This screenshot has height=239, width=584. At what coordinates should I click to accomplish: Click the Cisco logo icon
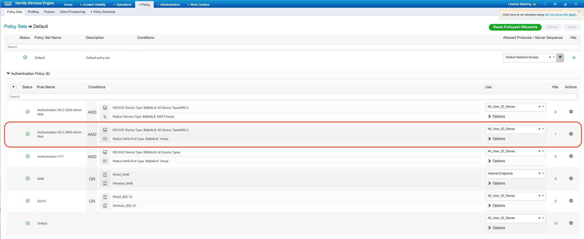(8, 3)
